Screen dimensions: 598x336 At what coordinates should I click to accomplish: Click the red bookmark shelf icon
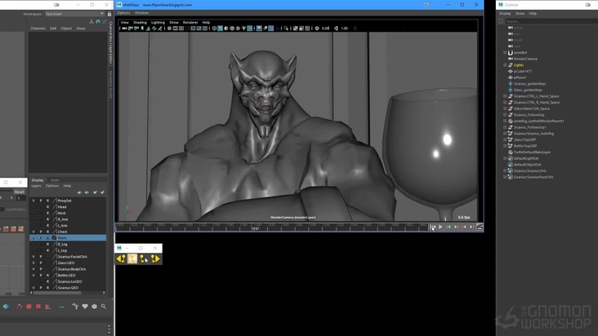pyautogui.click(x=38, y=307)
